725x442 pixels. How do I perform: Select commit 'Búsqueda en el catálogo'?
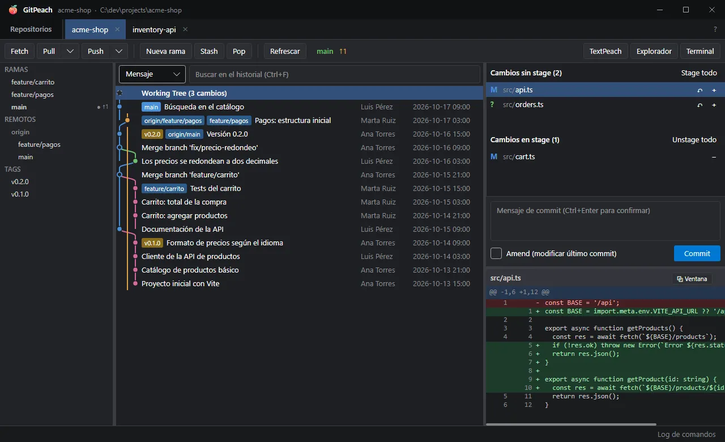click(300, 107)
